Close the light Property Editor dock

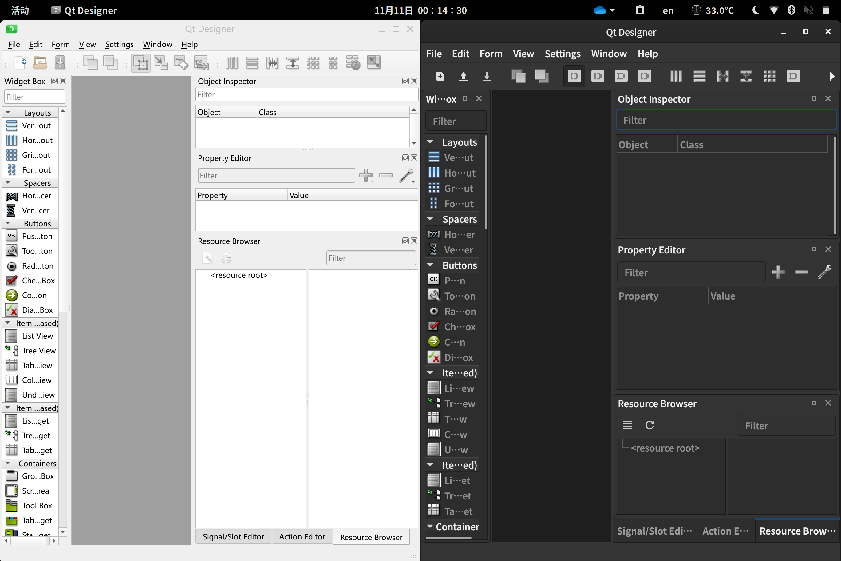click(x=414, y=158)
